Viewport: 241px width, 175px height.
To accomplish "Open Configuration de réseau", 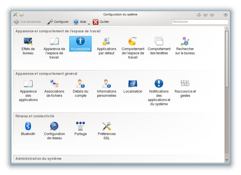I will tap(54, 131).
